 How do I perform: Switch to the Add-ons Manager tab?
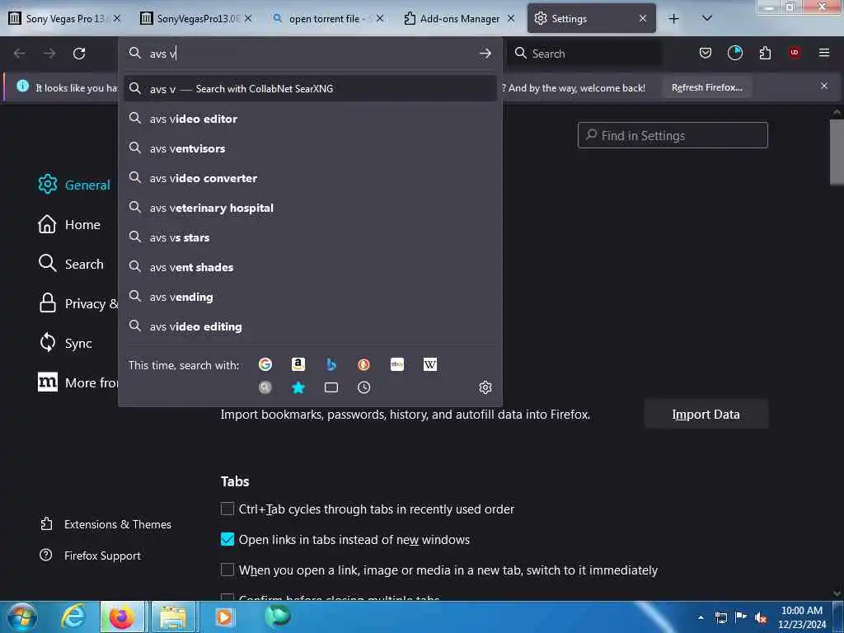(458, 18)
